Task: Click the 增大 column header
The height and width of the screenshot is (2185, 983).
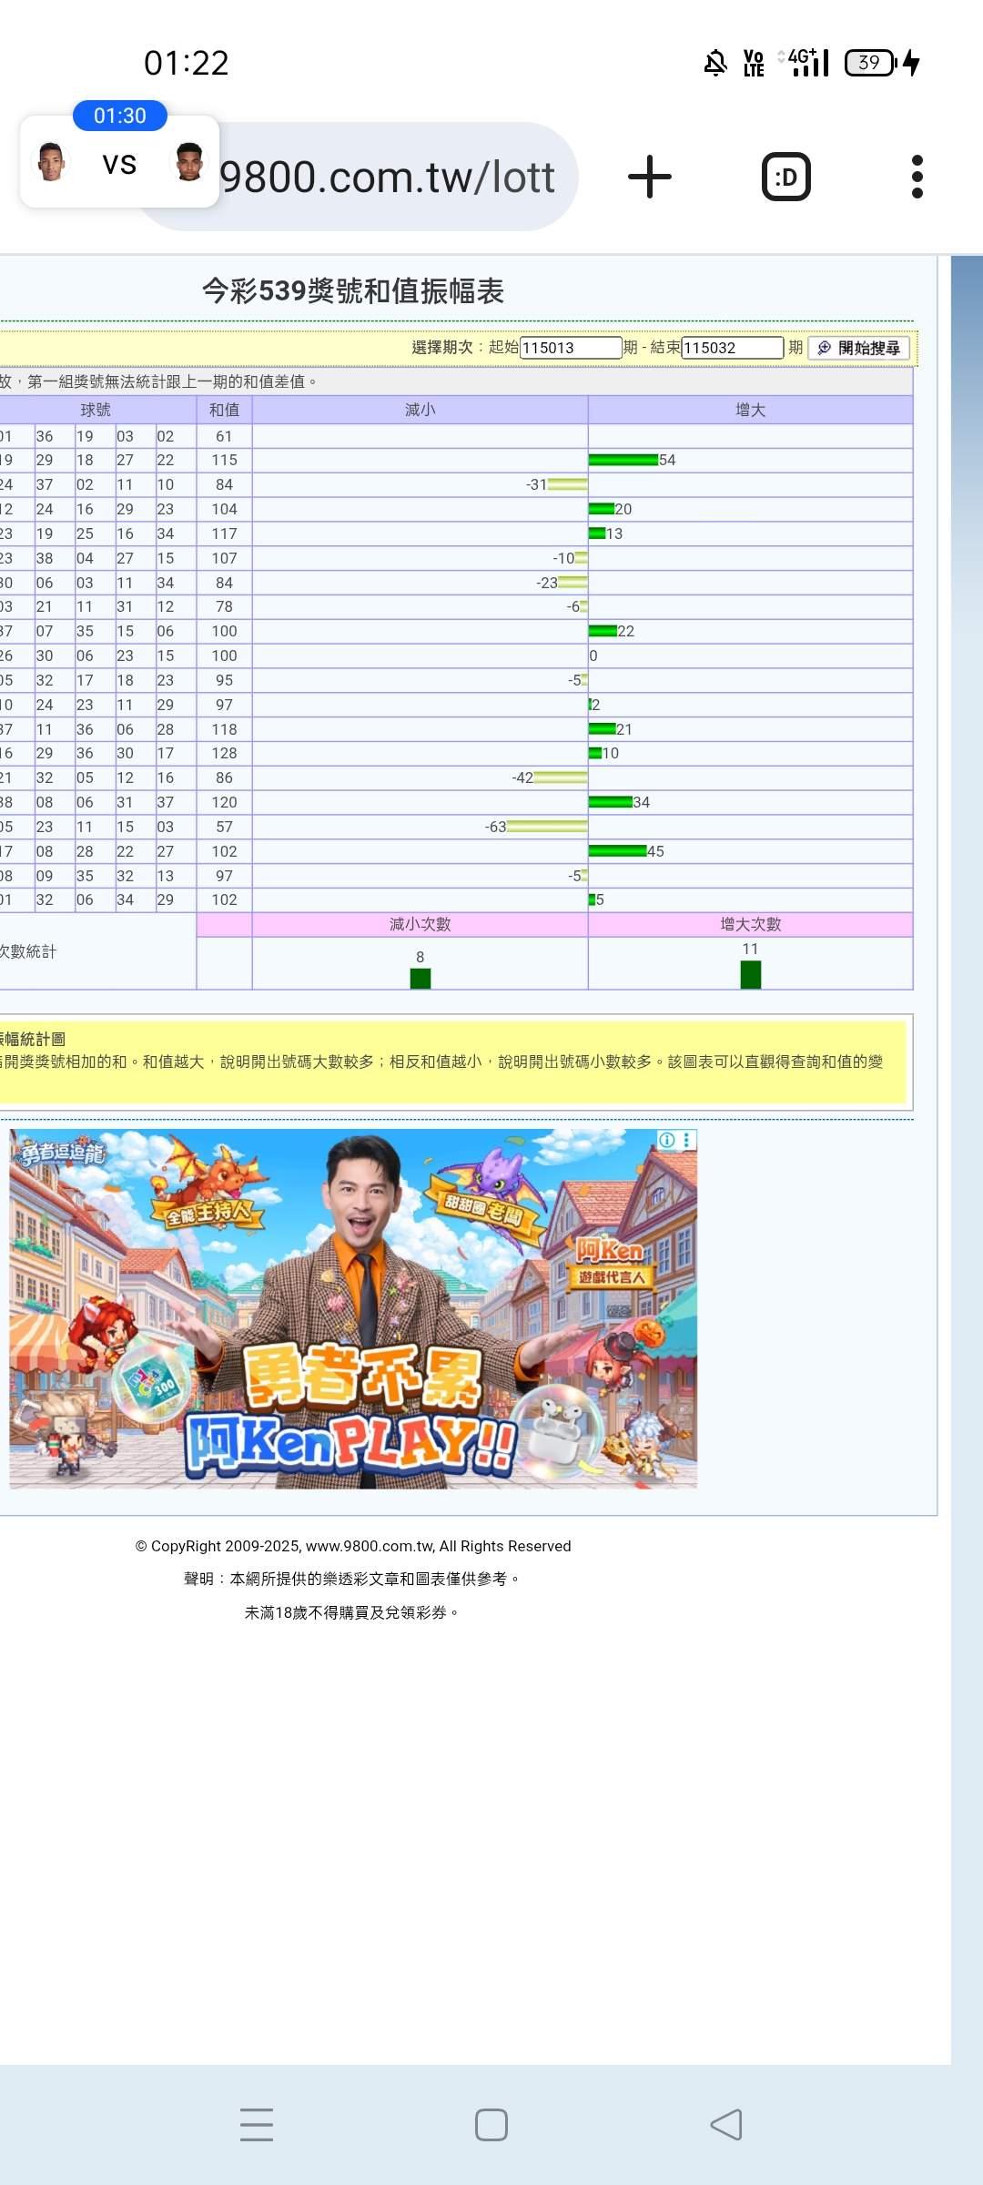Action: [750, 410]
